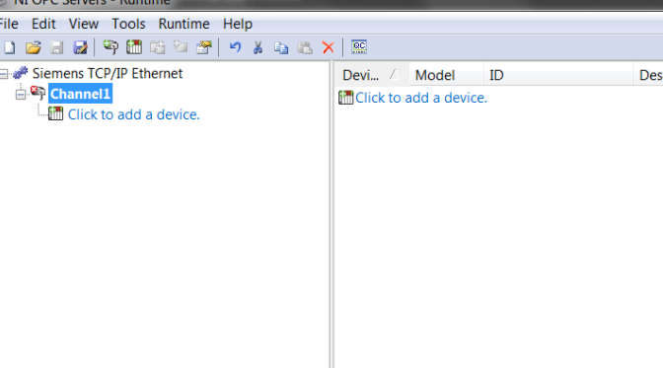The image size is (663, 368).
Task: Open the Help menu
Action: click(238, 24)
